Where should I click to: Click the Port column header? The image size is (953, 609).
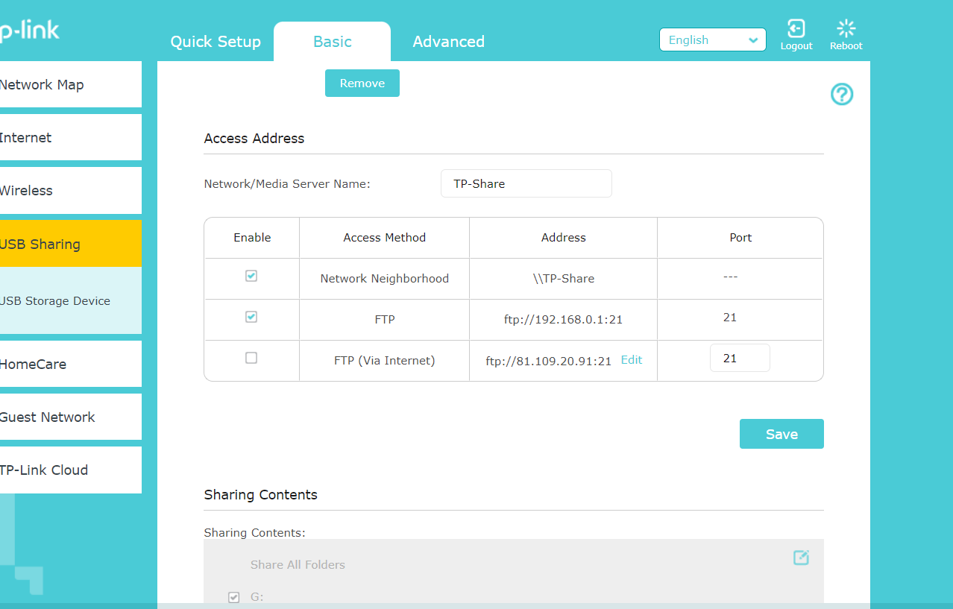[x=740, y=238]
